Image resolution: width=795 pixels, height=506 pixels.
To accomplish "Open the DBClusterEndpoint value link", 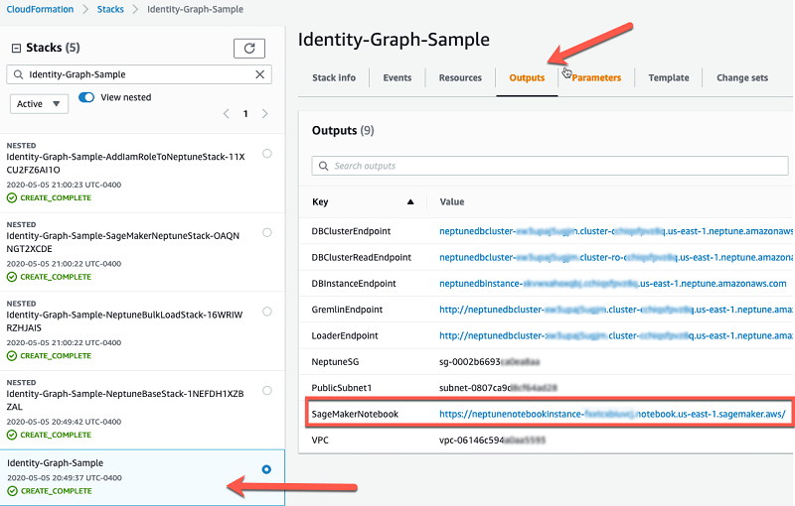I will [x=615, y=231].
